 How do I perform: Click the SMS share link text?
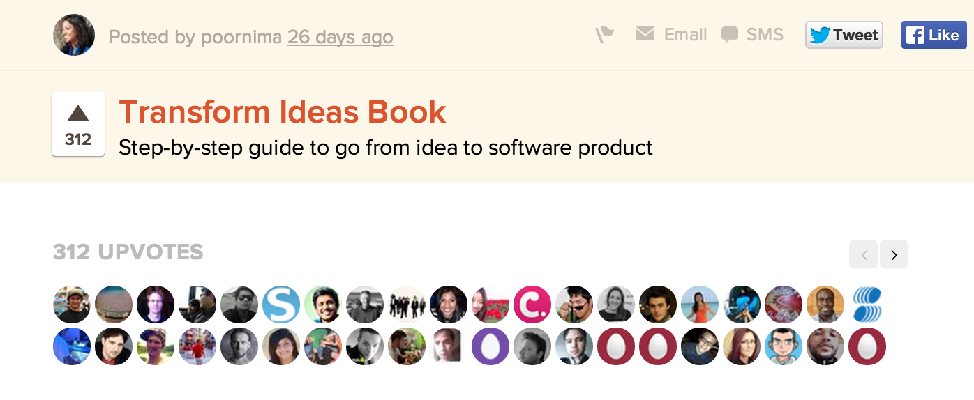765,35
